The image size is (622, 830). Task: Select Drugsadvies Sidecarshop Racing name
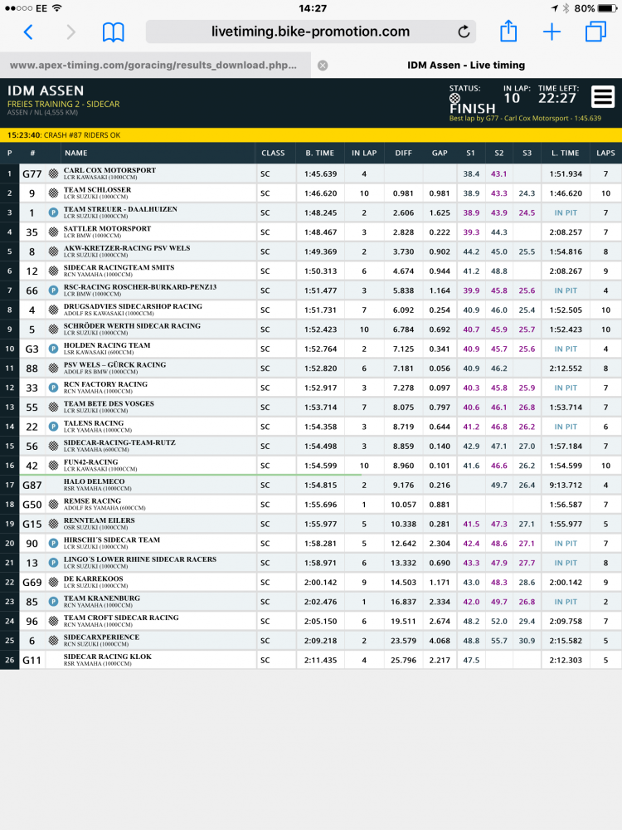133,306
